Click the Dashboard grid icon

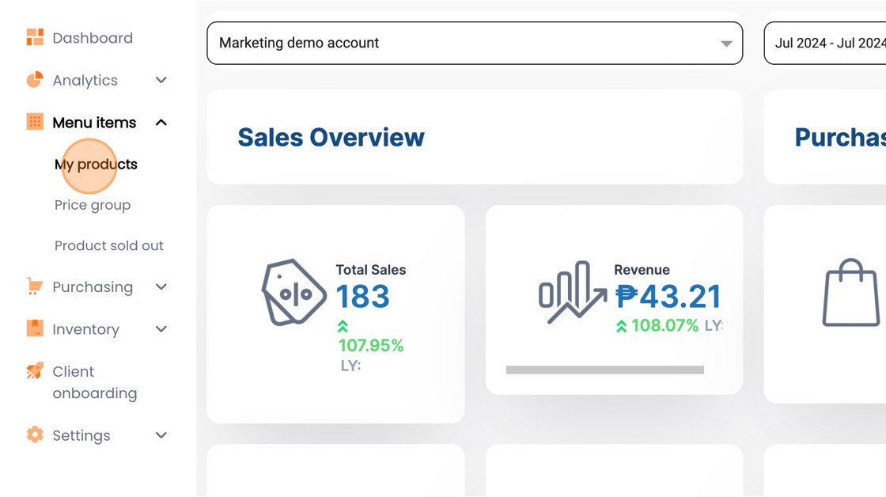[35, 37]
